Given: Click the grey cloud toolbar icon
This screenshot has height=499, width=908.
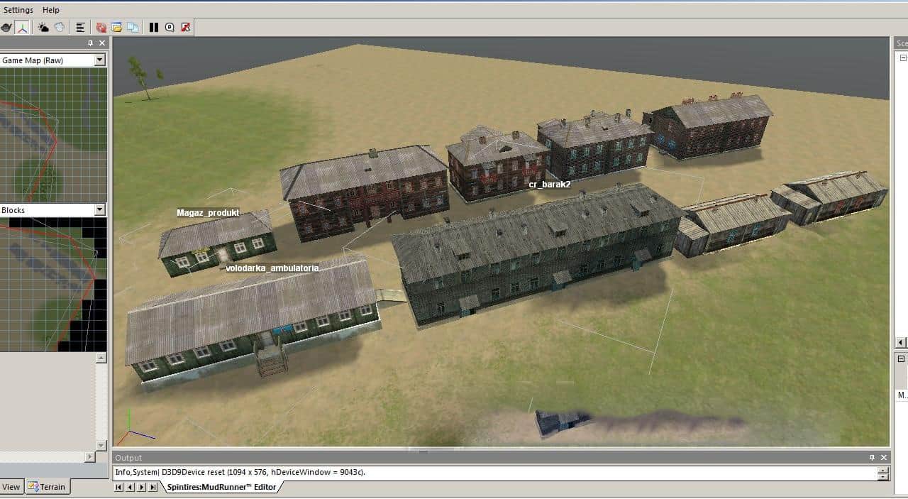Looking at the screenshot, I should (60, 28).
